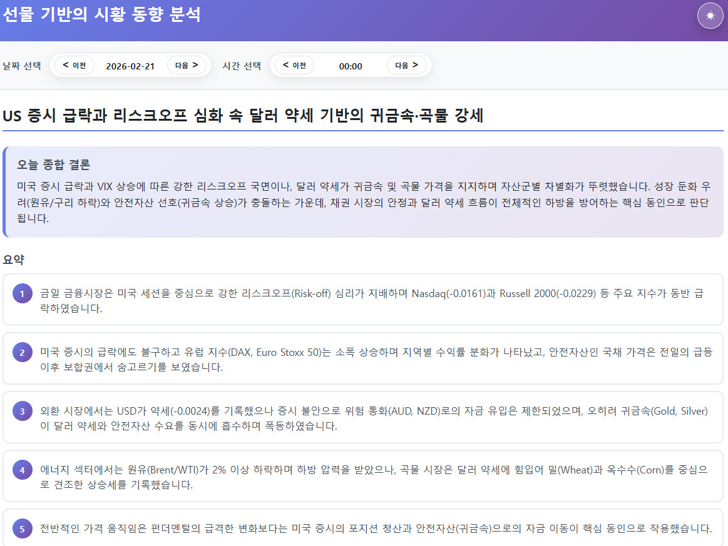
Task: Advance to the next date
Action: 187,65
